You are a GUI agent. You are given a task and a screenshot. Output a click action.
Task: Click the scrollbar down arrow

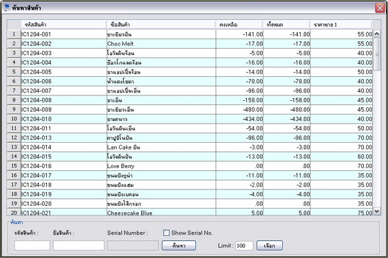[x=377, y=211]
